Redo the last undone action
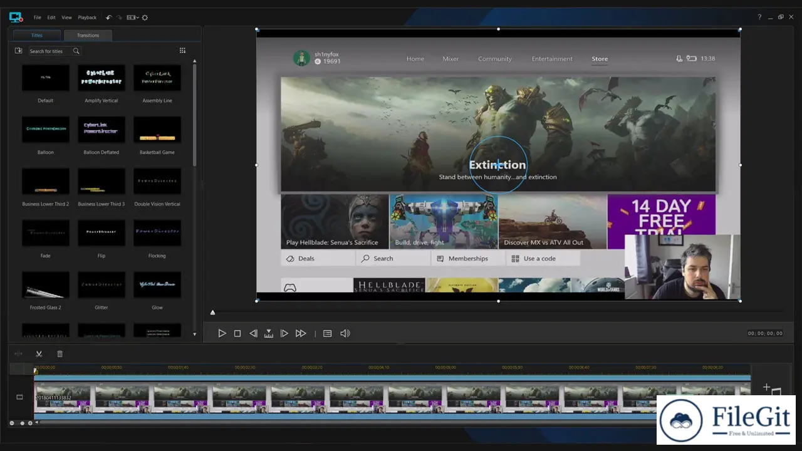The image size is (802, 451). point(120,18)
